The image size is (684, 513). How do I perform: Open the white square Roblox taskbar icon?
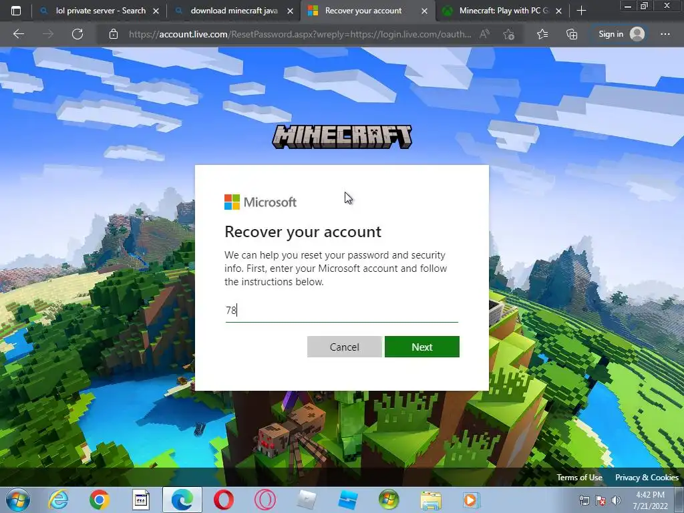click(307, 500)
